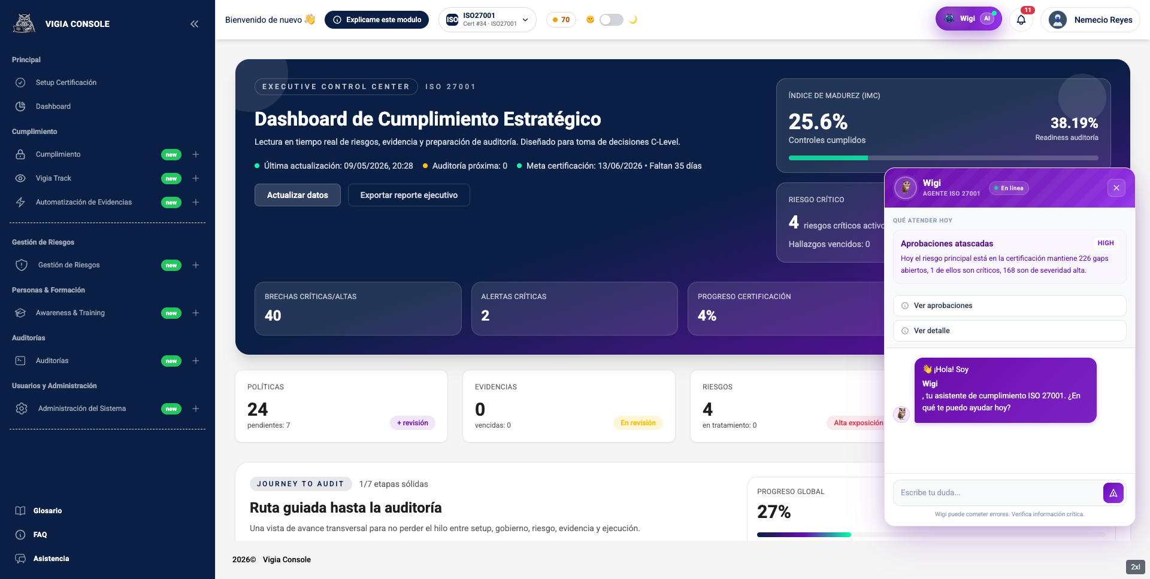Click the Wigi AI button in header

point(969,19)
